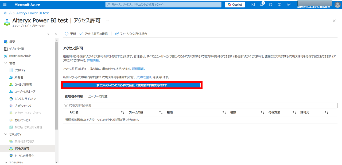Open the Azure portal hamburger menu

pyautogui.click(x=5, y=5)
